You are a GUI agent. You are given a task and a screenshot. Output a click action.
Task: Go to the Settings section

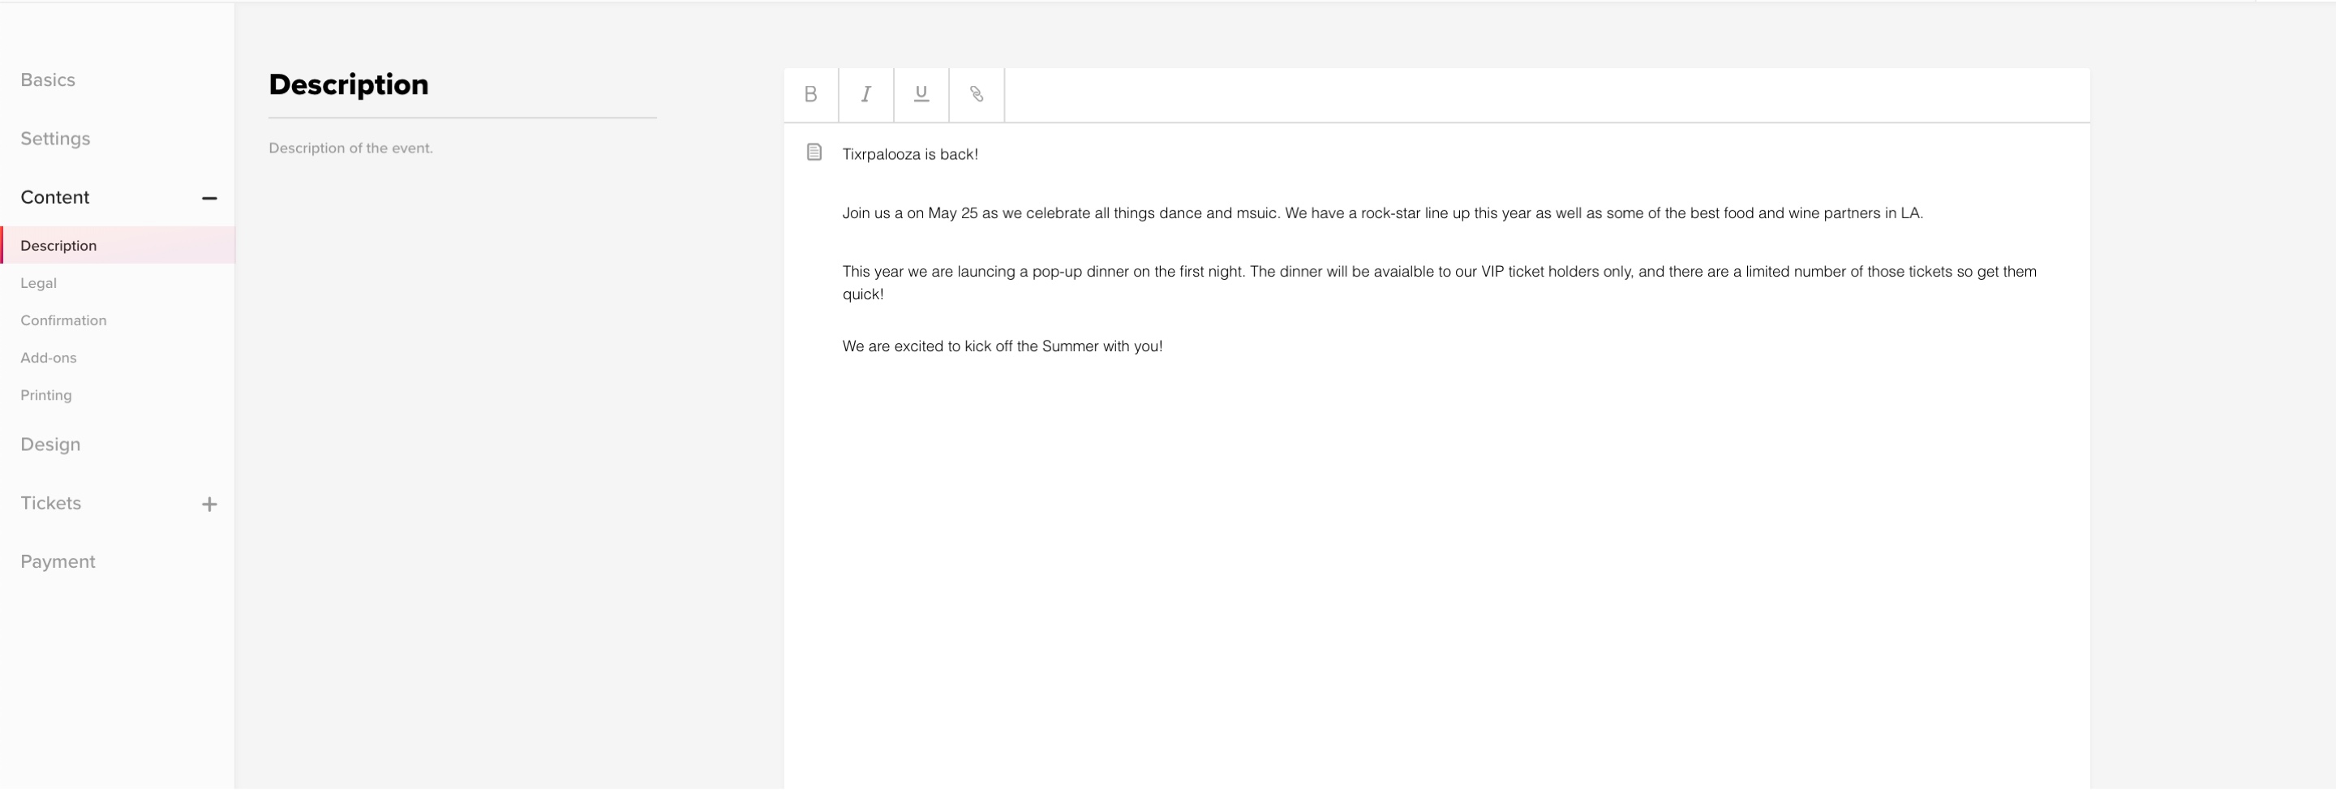(x=55, y=139)
